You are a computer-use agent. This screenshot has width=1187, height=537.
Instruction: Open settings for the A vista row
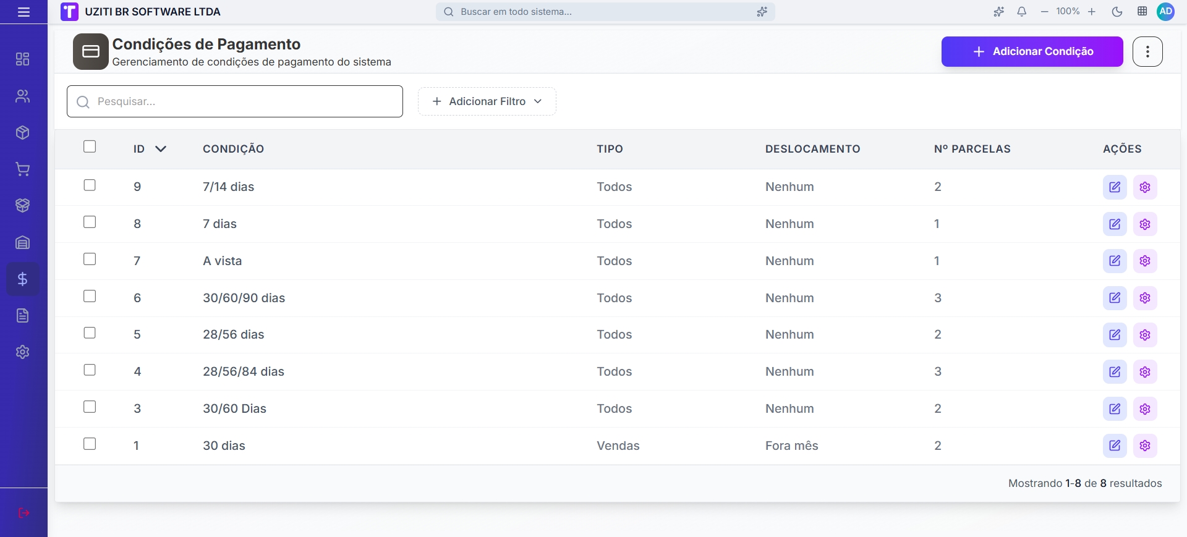tap(1145, 261)
